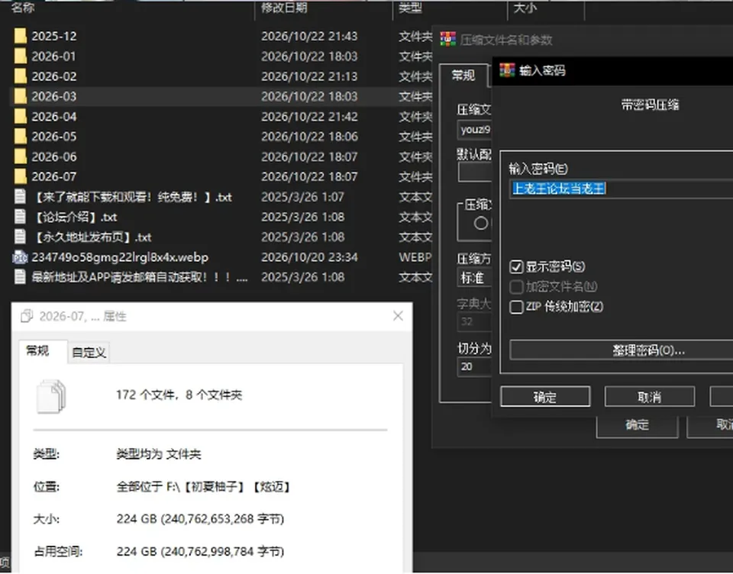Click the 大小 column header
The height and width of the screenshot is (574, 733).
point(525,8)
